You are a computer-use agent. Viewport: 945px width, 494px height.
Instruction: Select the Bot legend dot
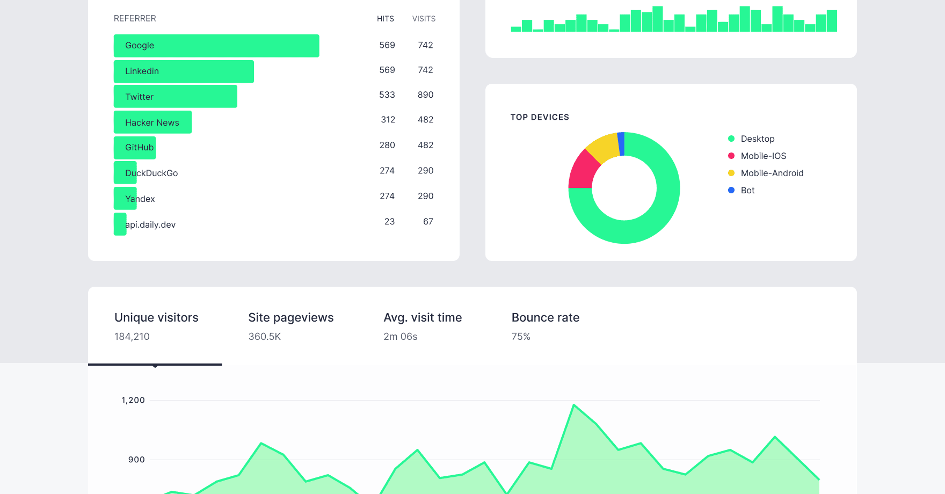[x=730, y=190]
